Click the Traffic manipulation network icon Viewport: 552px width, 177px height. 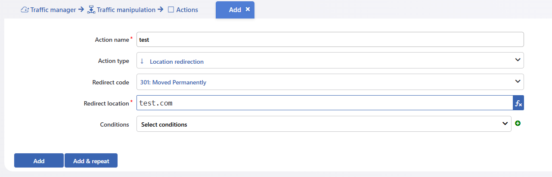click(x=91, y=9)
